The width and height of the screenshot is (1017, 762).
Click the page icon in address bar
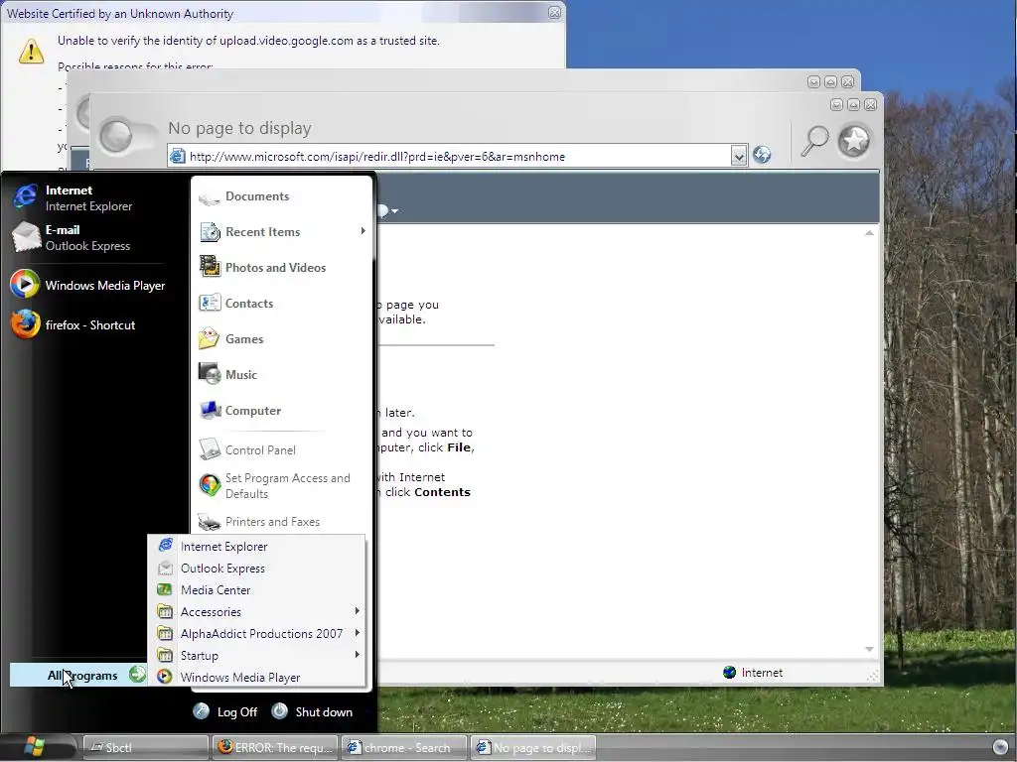pyautogui.click(x=177, y=156)
